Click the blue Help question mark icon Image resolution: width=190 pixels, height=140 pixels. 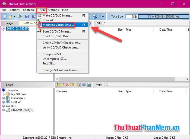point(95,17)
